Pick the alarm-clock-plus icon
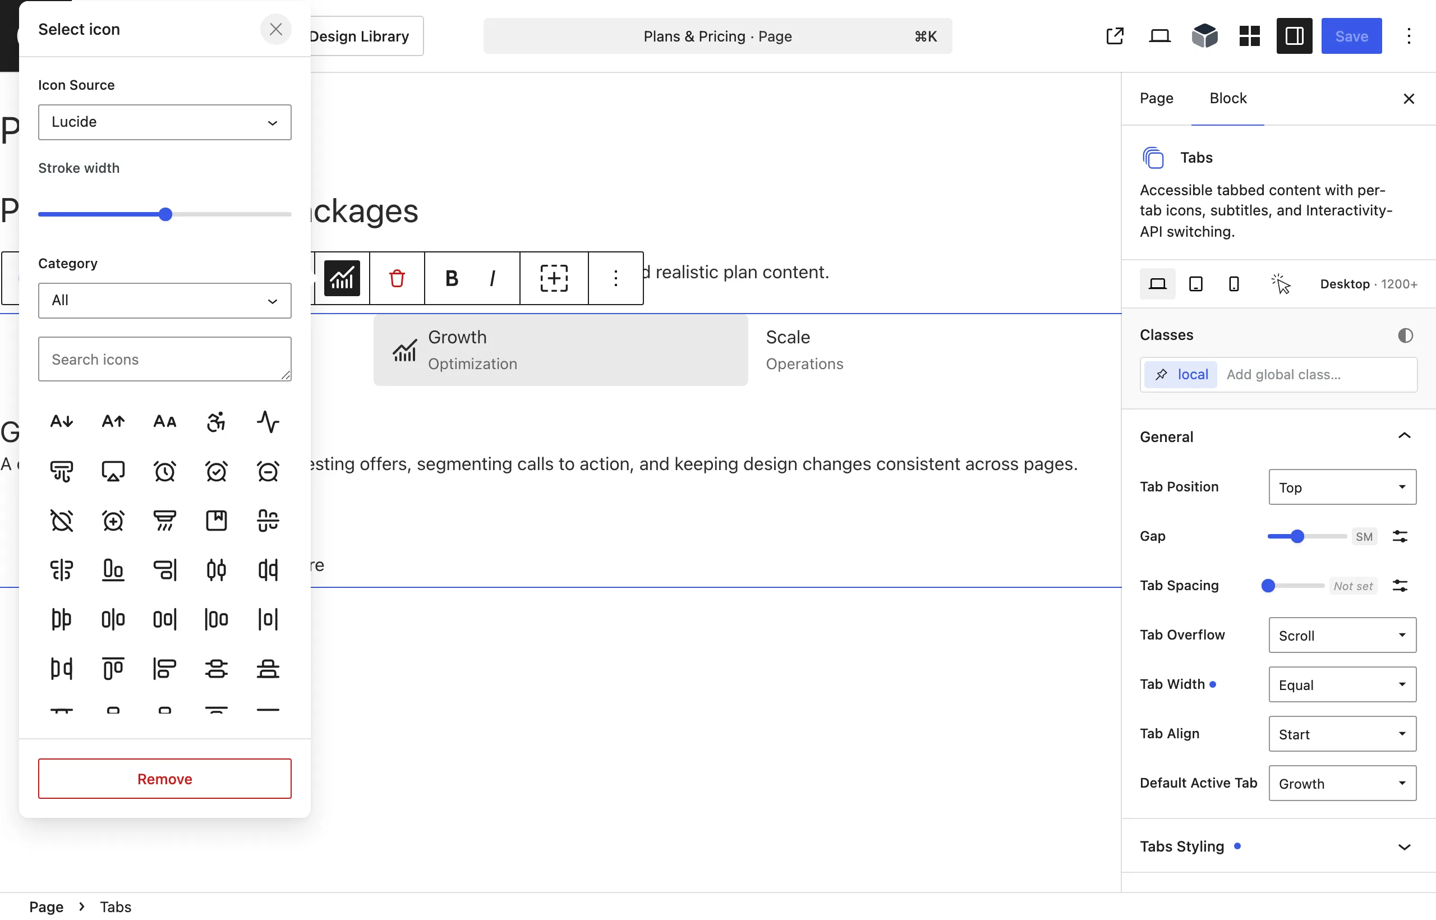This screenshot has height=920, width=1436. tap(113, 521)
